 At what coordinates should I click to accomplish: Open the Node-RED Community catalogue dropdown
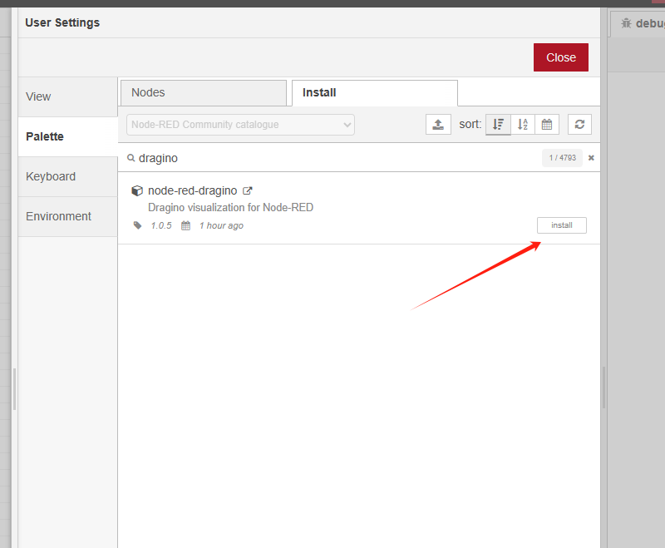tap(240, 125)
